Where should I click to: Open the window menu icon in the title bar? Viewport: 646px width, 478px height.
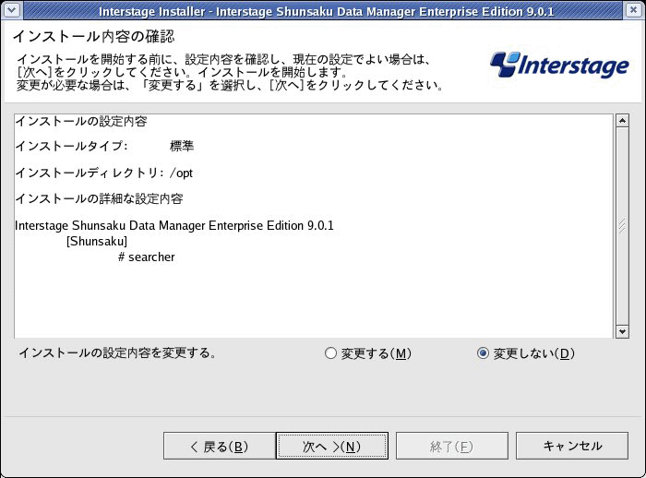click(11, 10)
